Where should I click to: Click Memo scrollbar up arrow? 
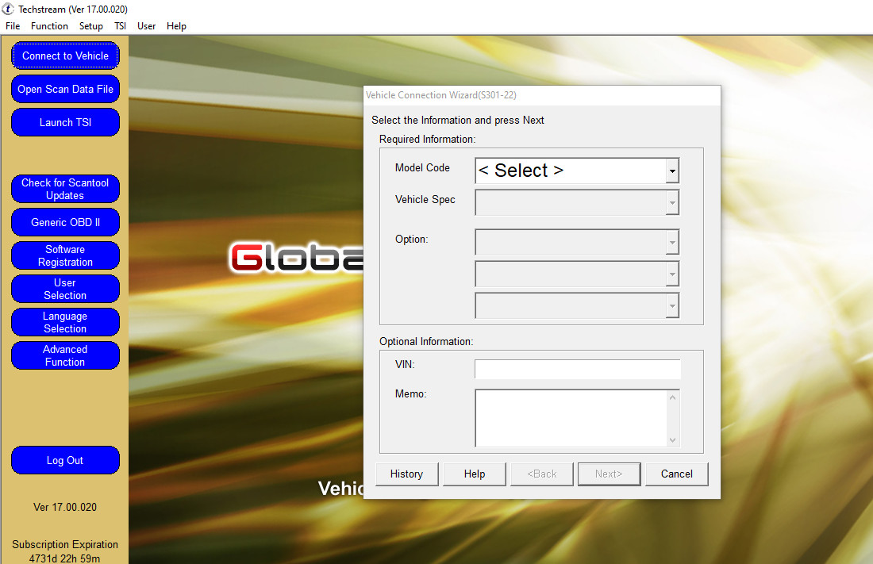pos(672,397)
